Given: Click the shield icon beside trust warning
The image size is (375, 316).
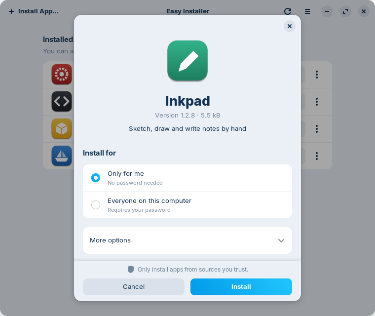Looking at the screenshot, I should [x=131, y=269].
